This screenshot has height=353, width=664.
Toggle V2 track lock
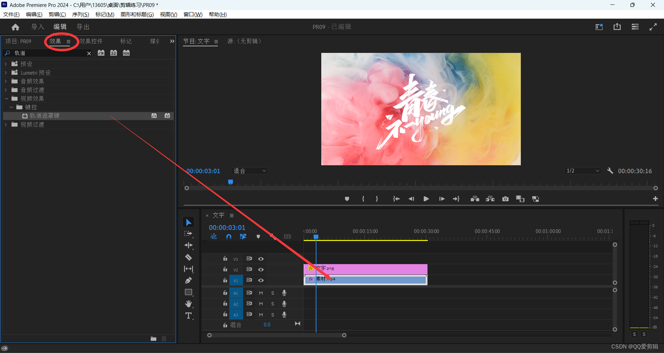pos(225,269)
